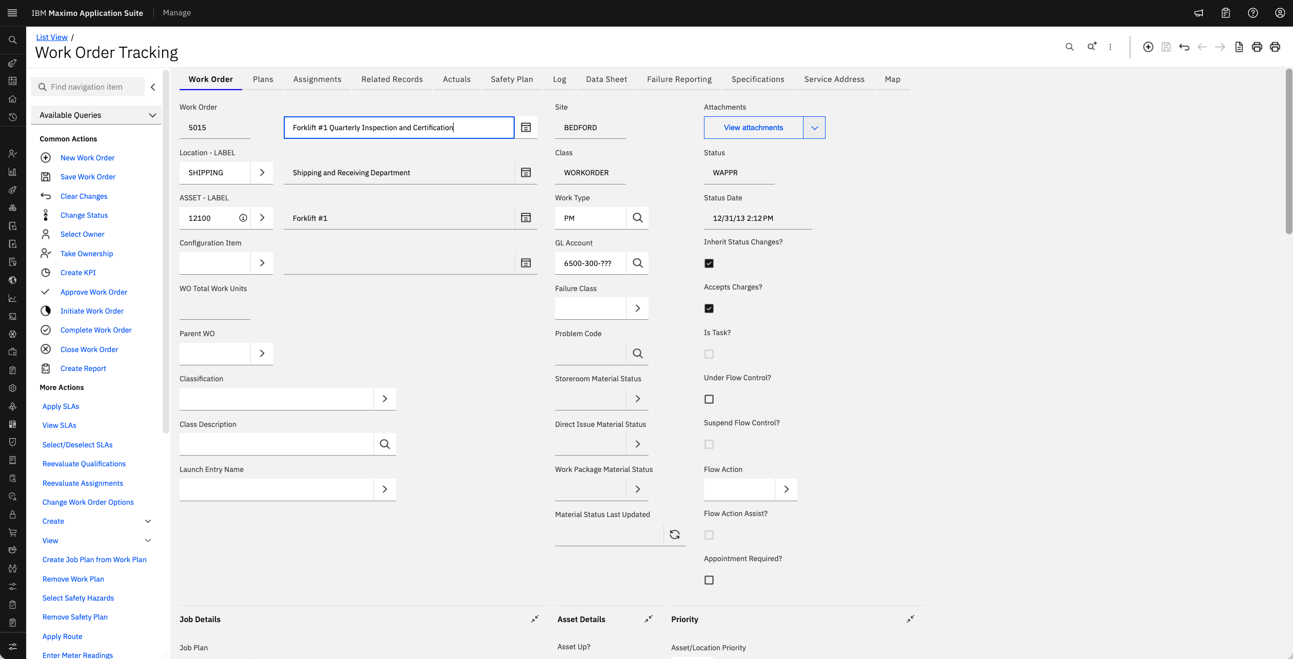Click the clear changes undo arrow in toolbar
The image size is (1293, 659).
pyautogui.click(x=1184, y=47)
